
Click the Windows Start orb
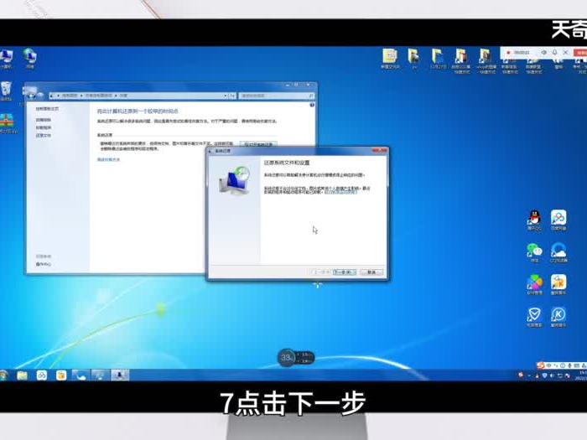tap(3, 375)
